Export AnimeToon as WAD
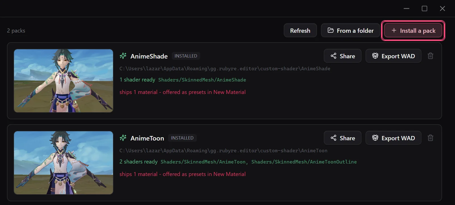This screenshot has height=205, width=455. (x=393, y=138)
